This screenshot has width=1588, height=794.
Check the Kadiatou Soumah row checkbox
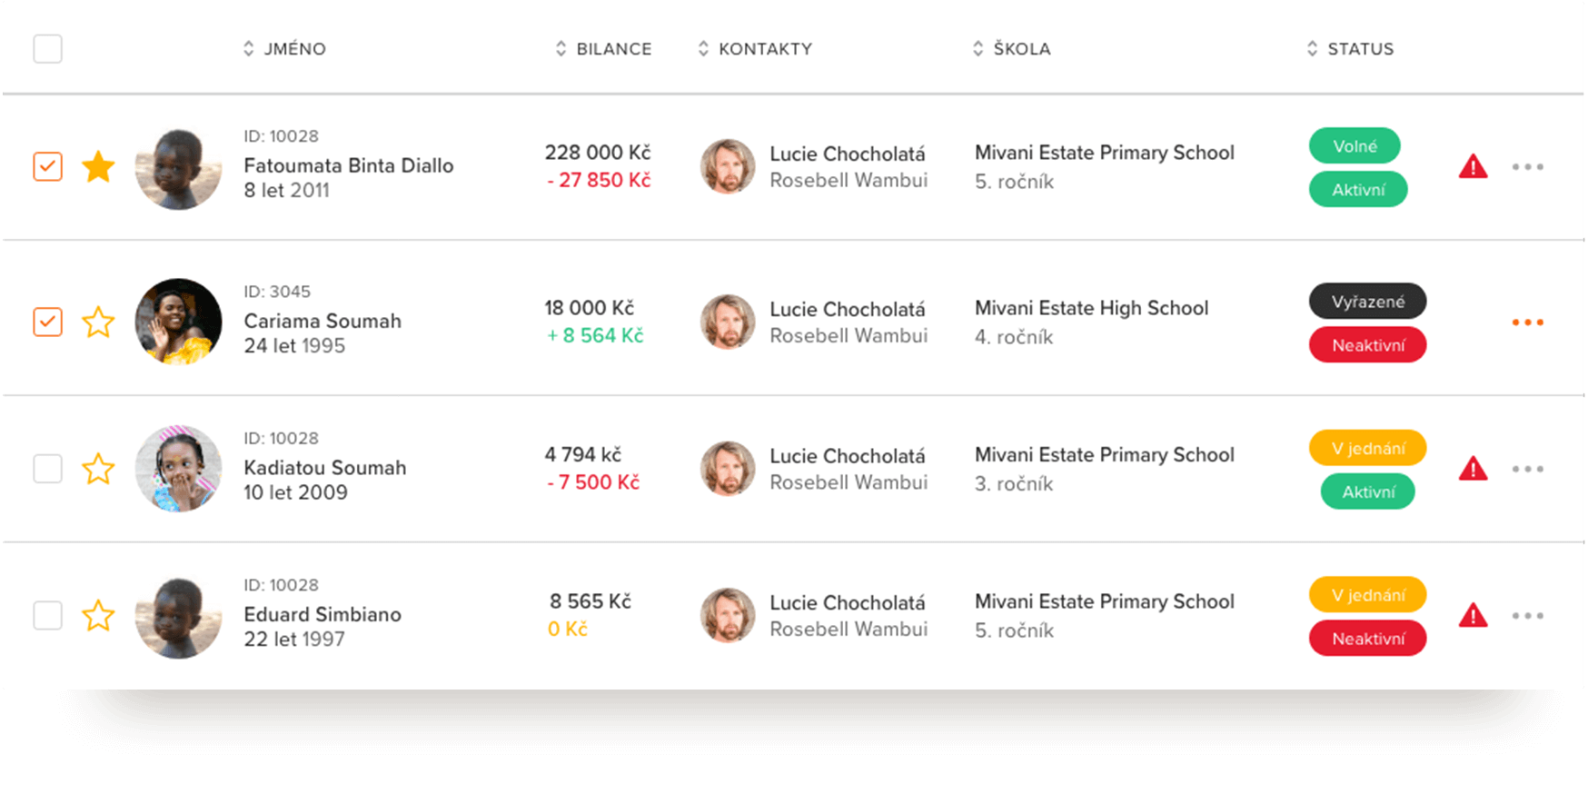point(47,470)
